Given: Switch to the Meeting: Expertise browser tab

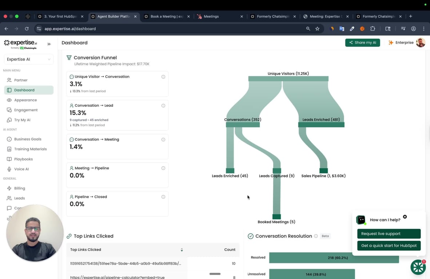Looking at the screenshot, I should [x=326, y=16].
